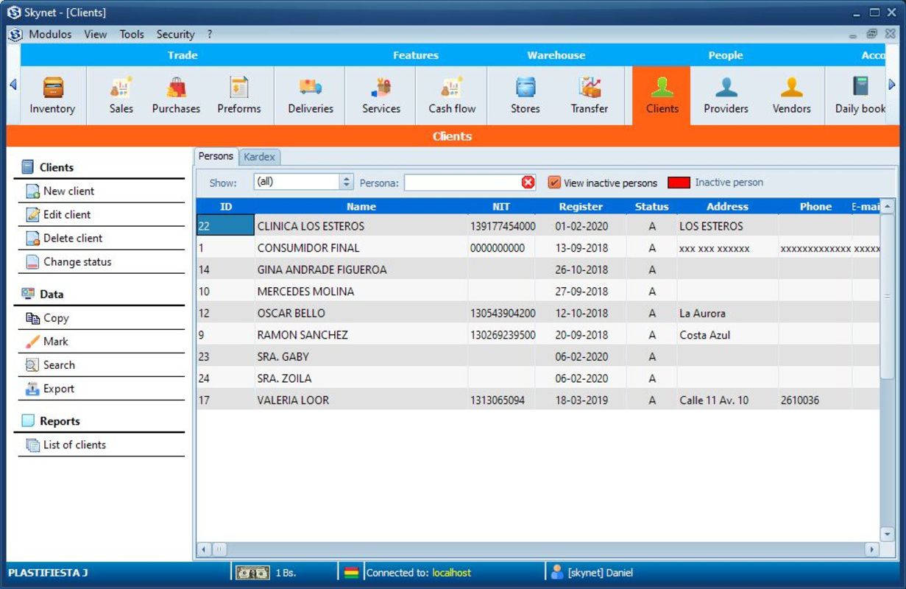Click the localhost connection text
The image size is (906, 589).
(451, 573)
